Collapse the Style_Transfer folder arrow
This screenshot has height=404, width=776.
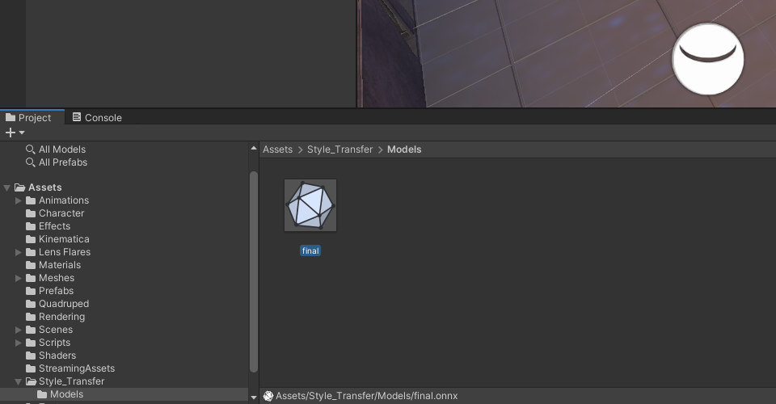pyautogui.click(x=19, y=381)
